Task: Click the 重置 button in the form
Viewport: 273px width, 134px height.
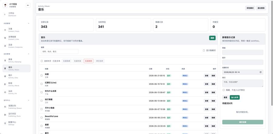Action: (225, 97)
